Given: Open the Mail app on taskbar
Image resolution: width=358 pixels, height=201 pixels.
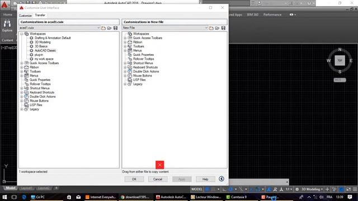Looking at the screenshot, I should coord(78,197).
